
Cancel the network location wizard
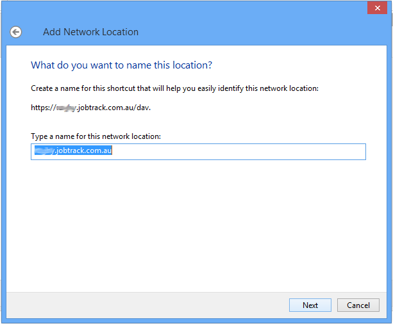(x=354, y=305)
